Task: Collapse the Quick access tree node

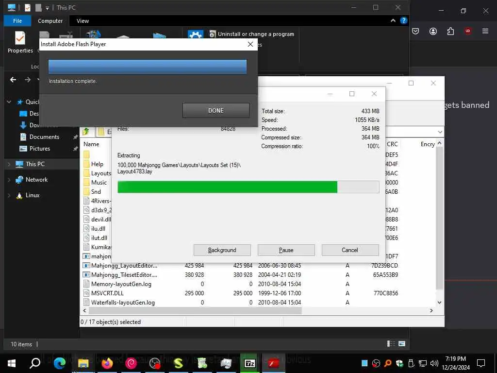Action: [x=9, y=102]
